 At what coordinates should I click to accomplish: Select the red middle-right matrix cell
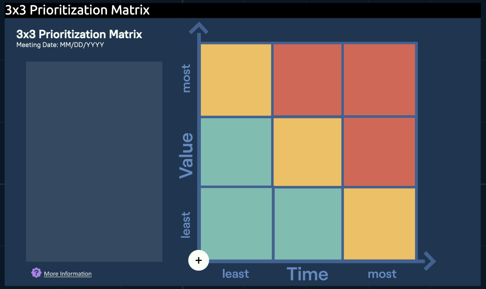coord(379,152)
